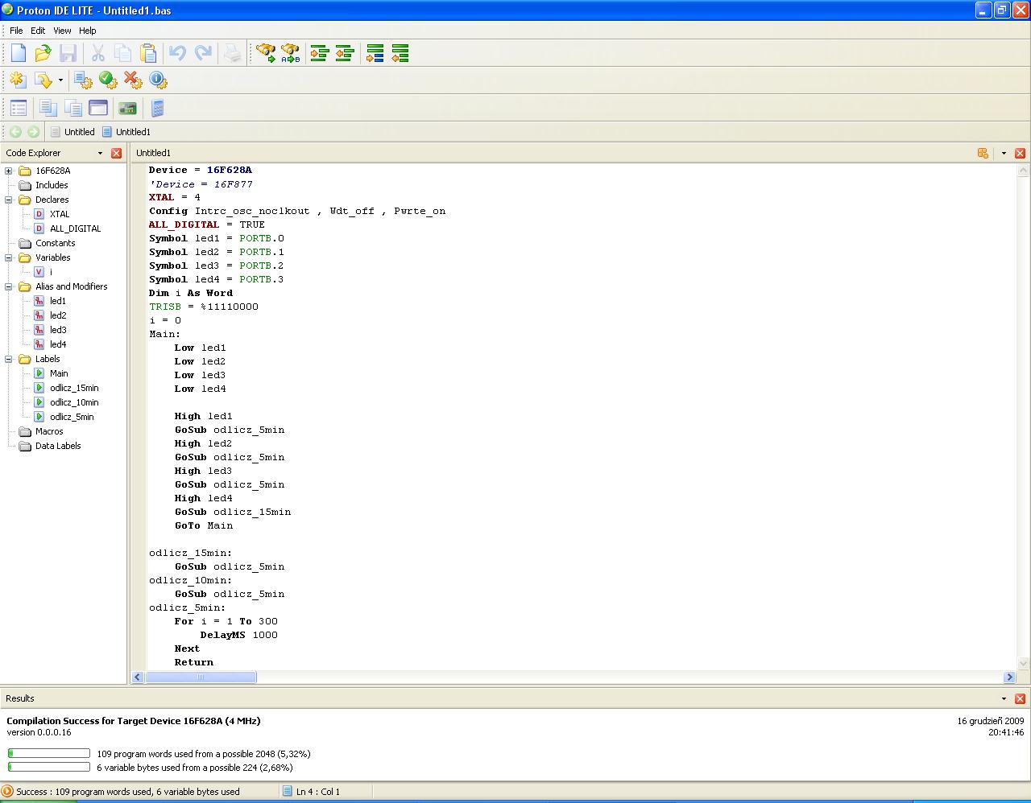Click the yellow arrow document icon

43,80
